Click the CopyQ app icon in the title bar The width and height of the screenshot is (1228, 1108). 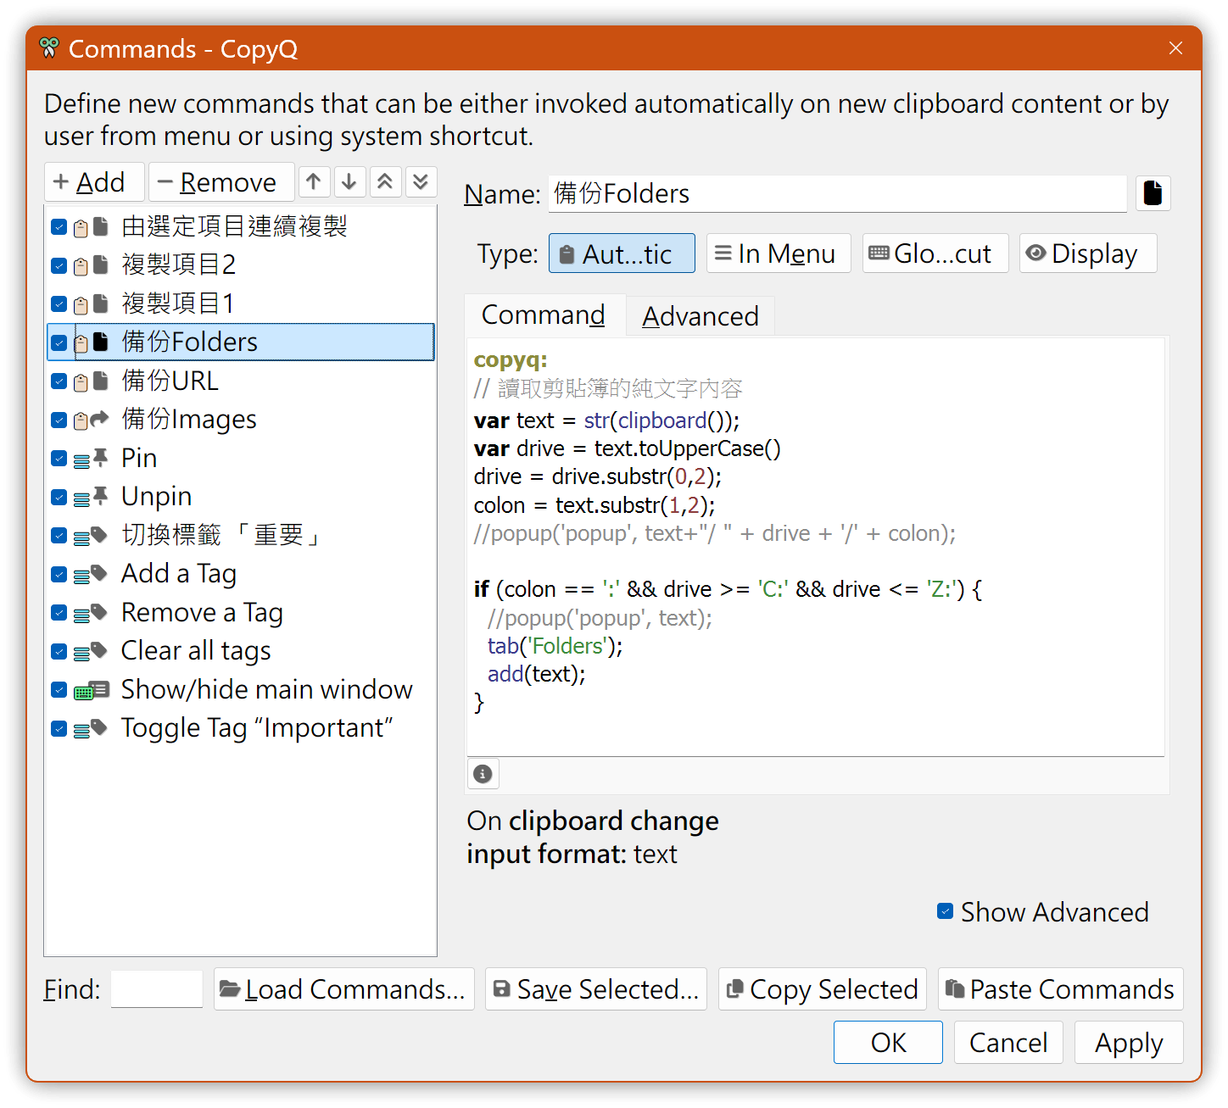[49, 48]
